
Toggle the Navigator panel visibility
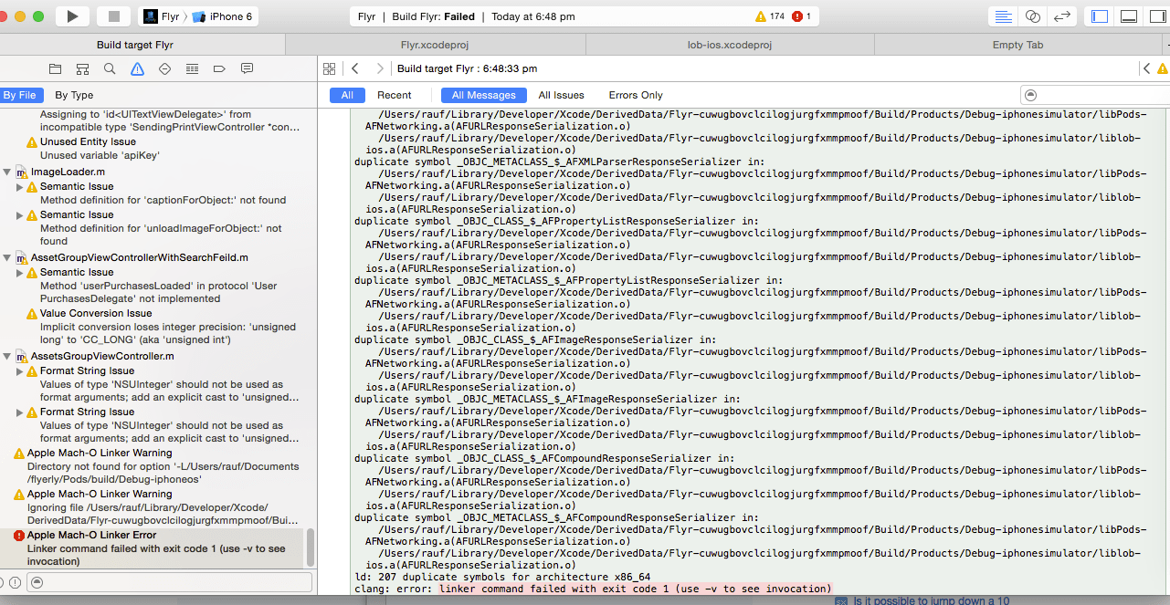click(1100, 16)
